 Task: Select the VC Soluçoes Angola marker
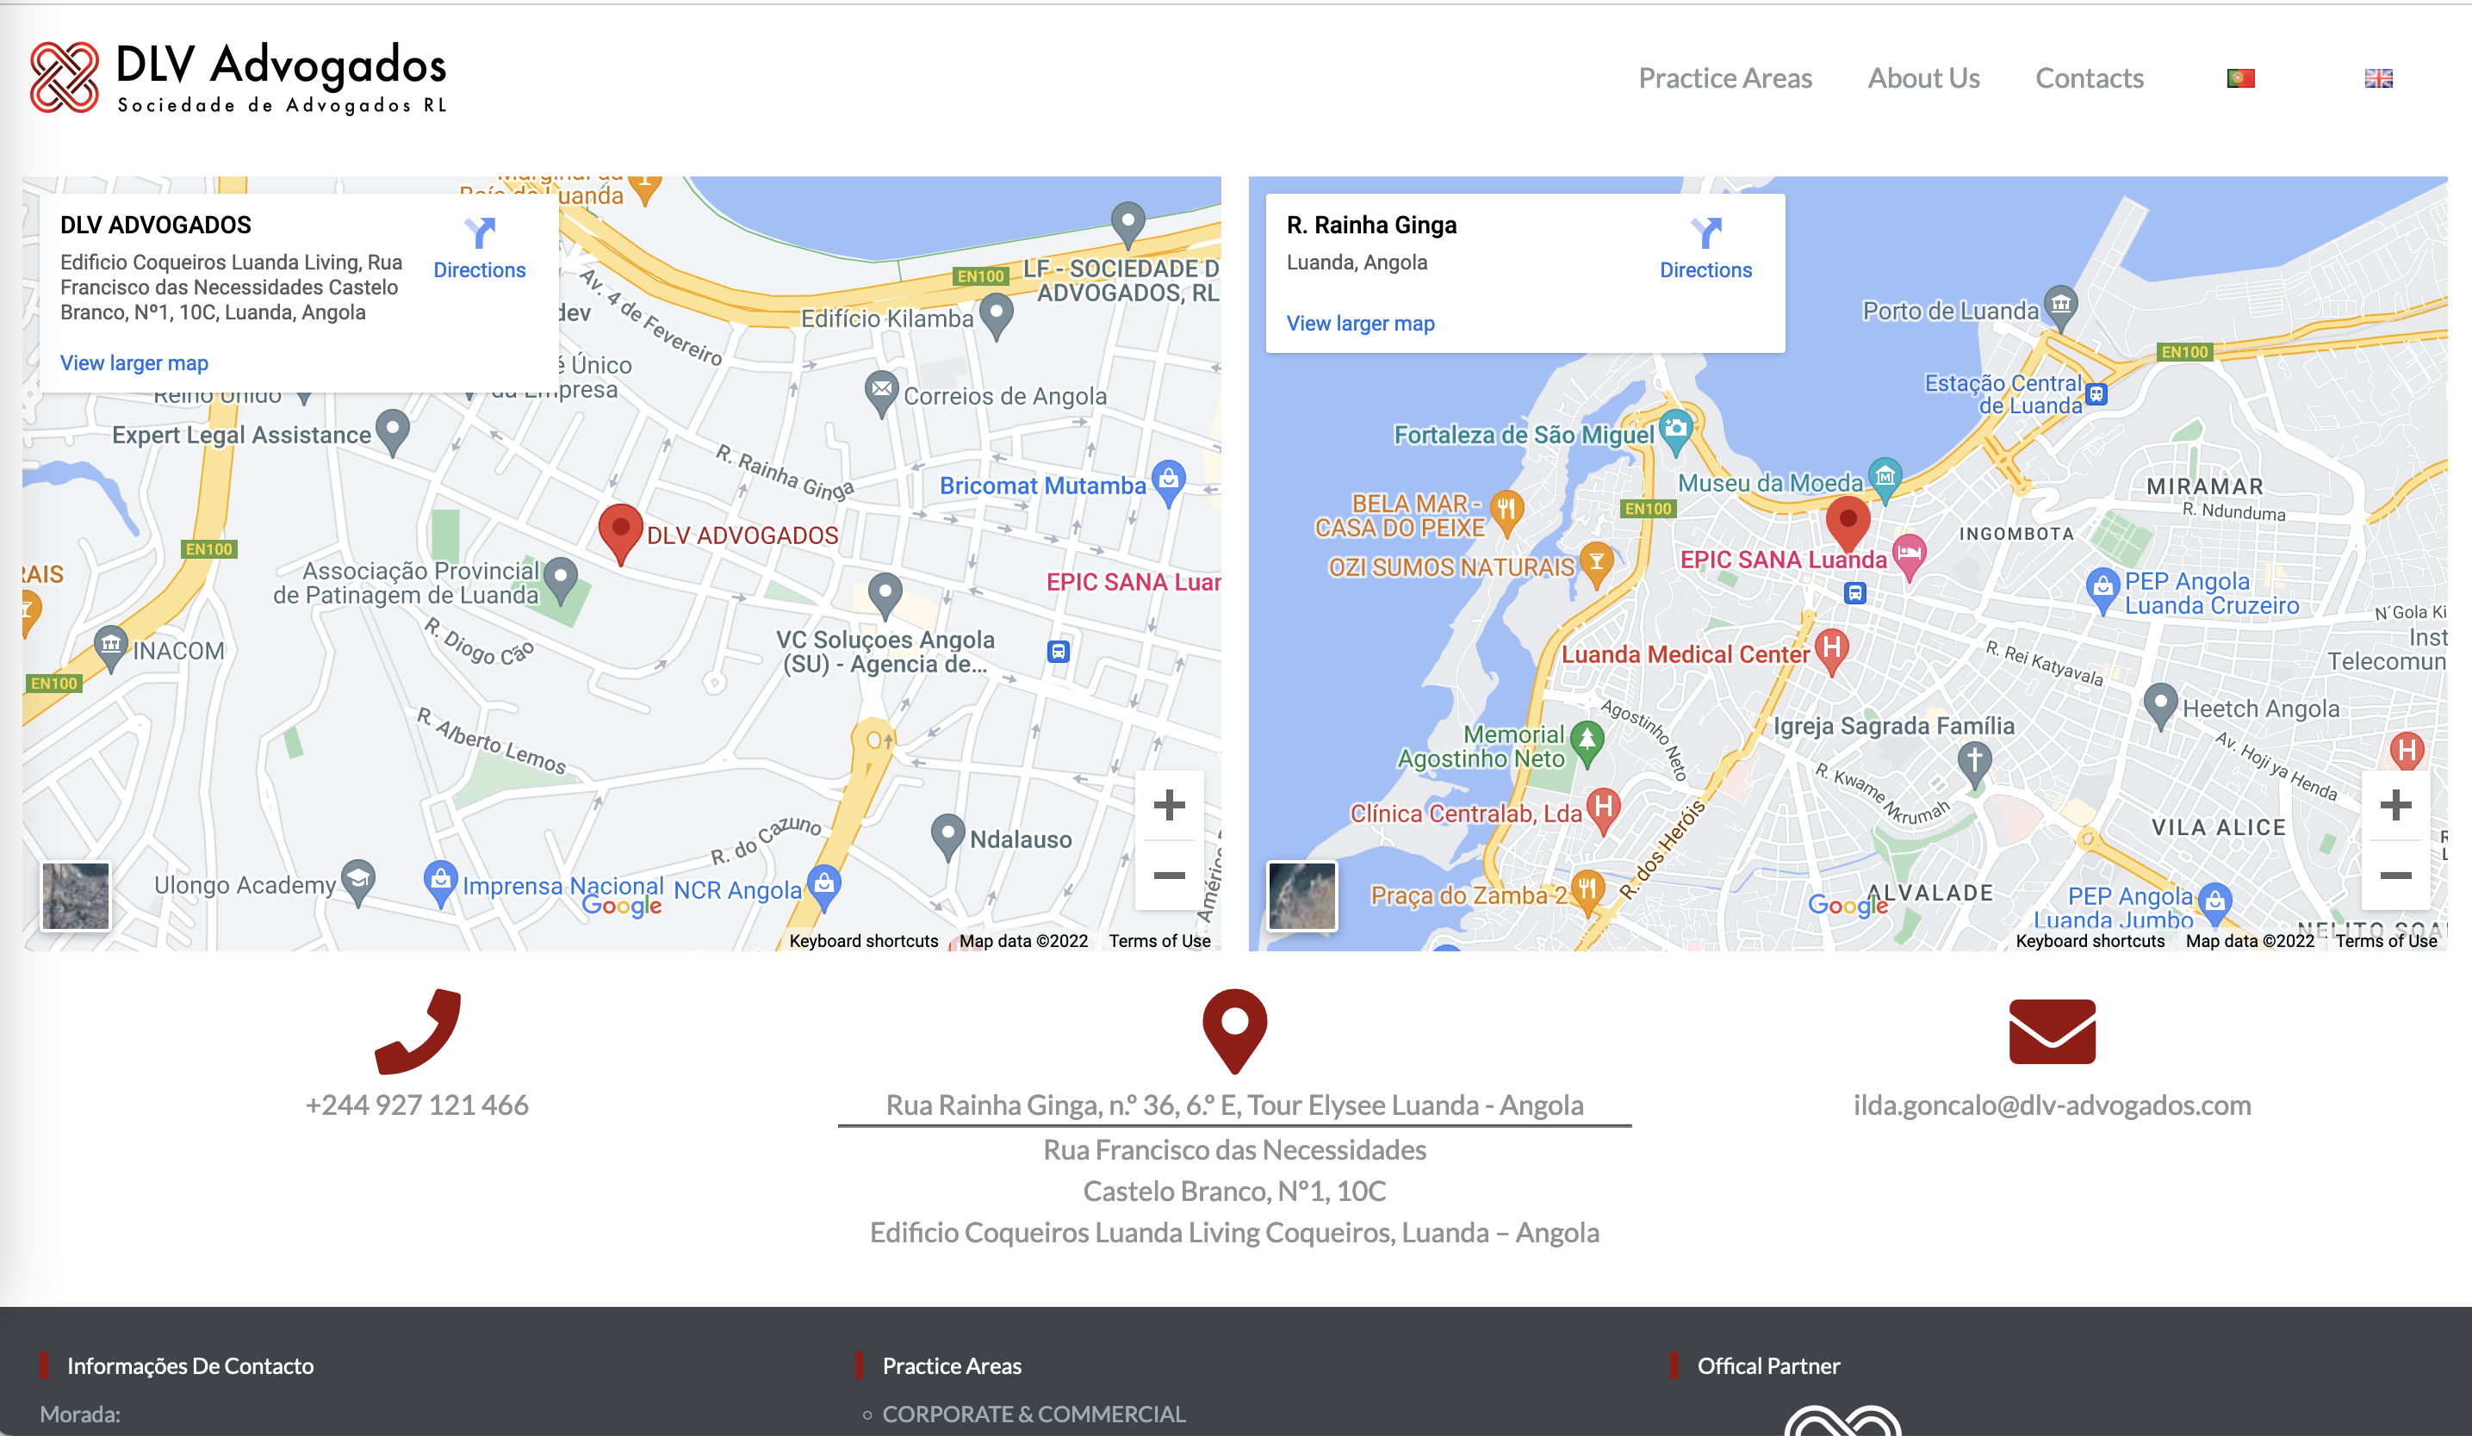(885, 597)
